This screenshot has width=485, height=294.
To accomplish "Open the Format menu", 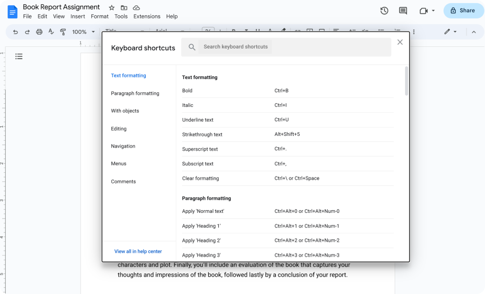I will [99, 16].
